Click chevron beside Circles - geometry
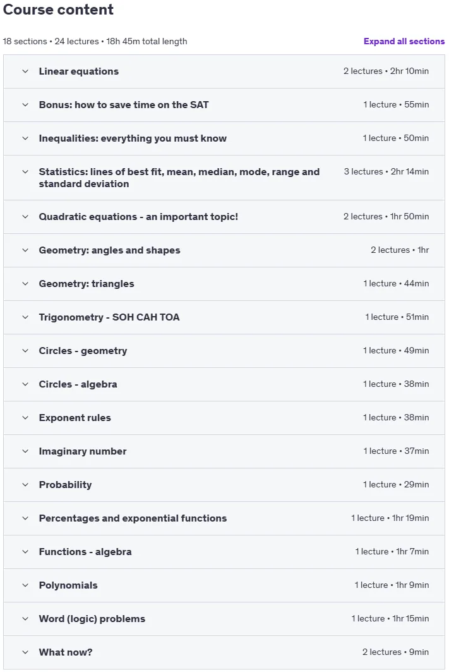 pyautogui.click(x=25, y=351)
